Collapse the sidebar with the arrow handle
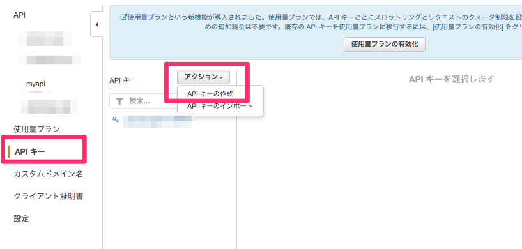 coord(96,24)
